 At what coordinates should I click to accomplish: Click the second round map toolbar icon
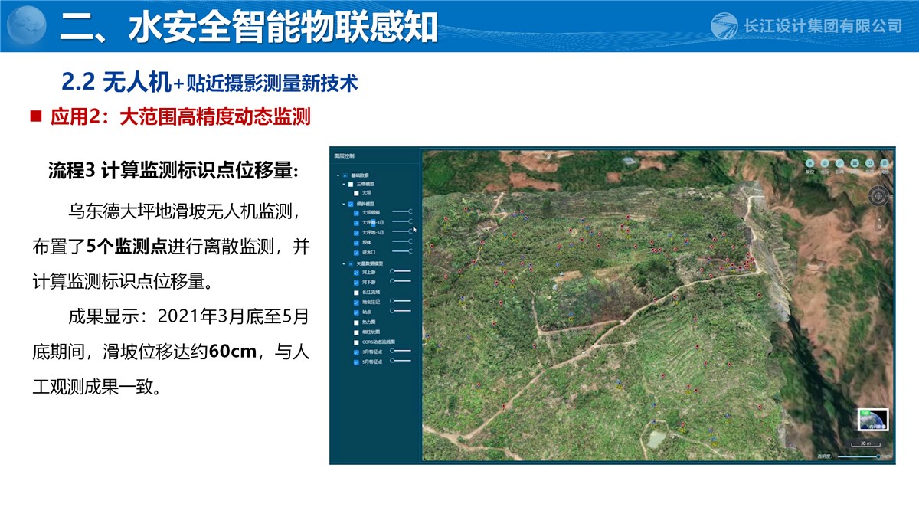[825, 164]
